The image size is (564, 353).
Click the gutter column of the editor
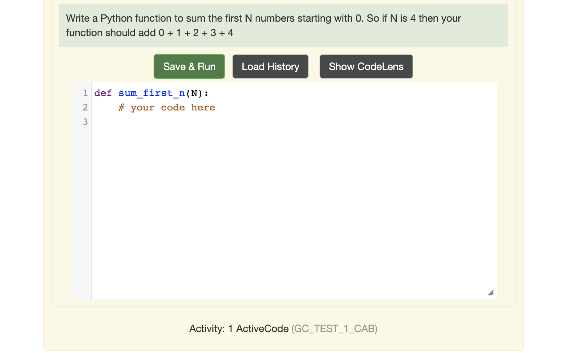pos(81,180)
